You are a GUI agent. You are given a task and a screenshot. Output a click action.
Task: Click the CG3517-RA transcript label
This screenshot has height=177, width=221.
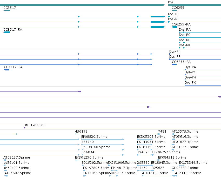click(x=13, y=30)
